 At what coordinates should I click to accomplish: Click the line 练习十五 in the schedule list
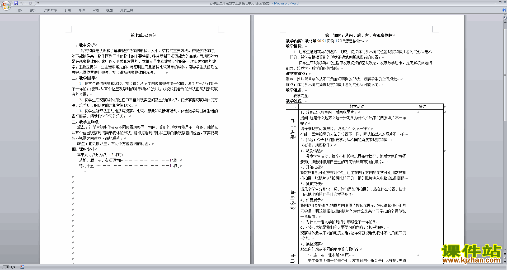tap(86, 166)
